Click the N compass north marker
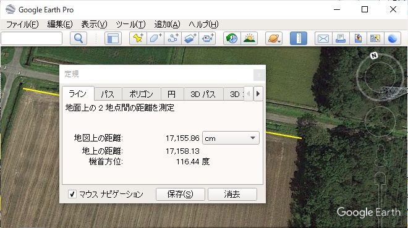 [374, 56]
